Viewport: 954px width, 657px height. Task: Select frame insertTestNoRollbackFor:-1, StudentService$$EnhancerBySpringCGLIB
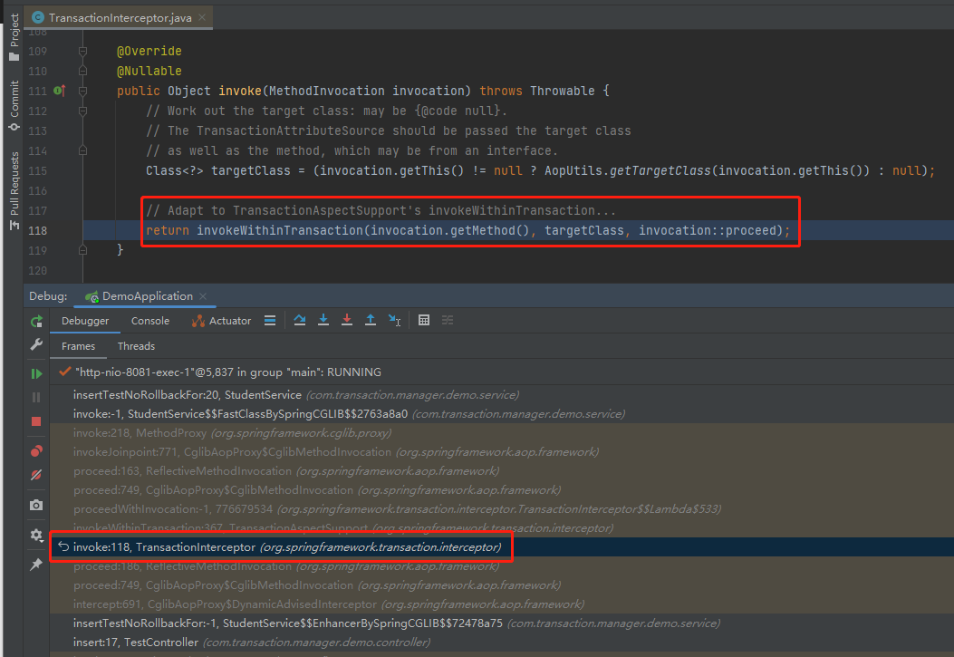[x=501, y=623]
